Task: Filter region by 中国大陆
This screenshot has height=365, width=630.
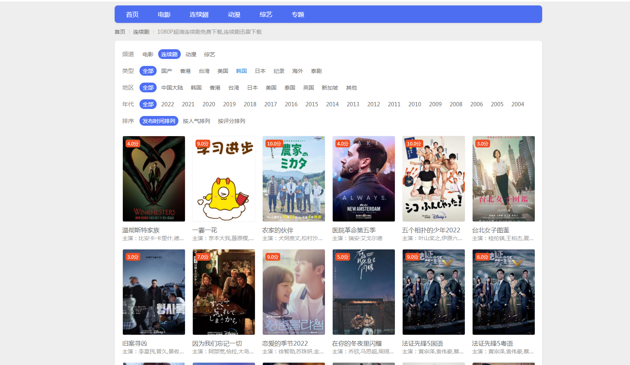Action: tap(172, 88)
